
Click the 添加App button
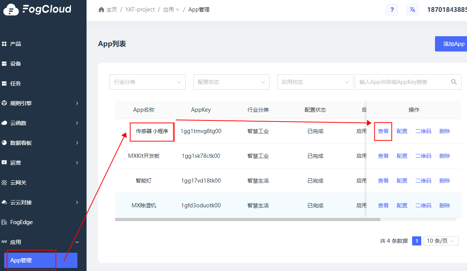click(451, 44)
